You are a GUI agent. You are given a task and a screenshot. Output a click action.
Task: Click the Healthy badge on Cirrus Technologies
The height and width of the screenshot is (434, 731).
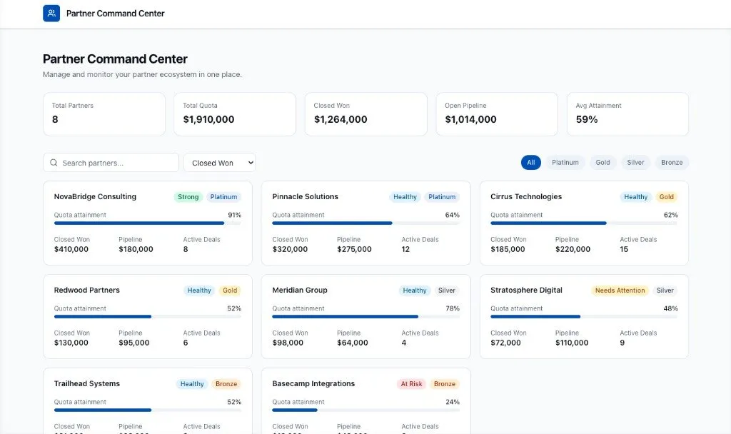pyautogui.click(x=636, y=197)
